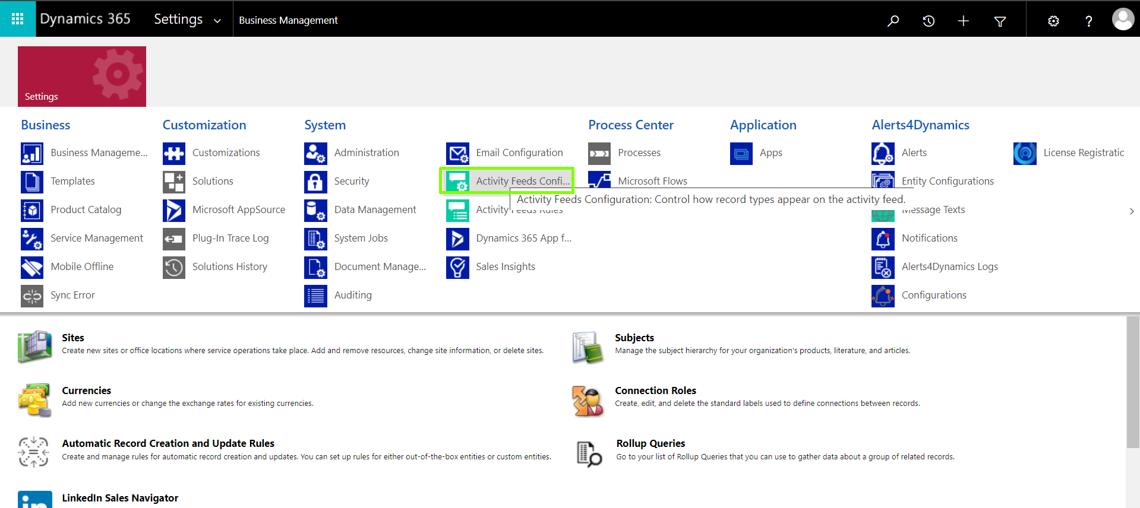Click Business Management breadcrumb label
This screenshot has height=508, width=1140.
pos(288,20)
